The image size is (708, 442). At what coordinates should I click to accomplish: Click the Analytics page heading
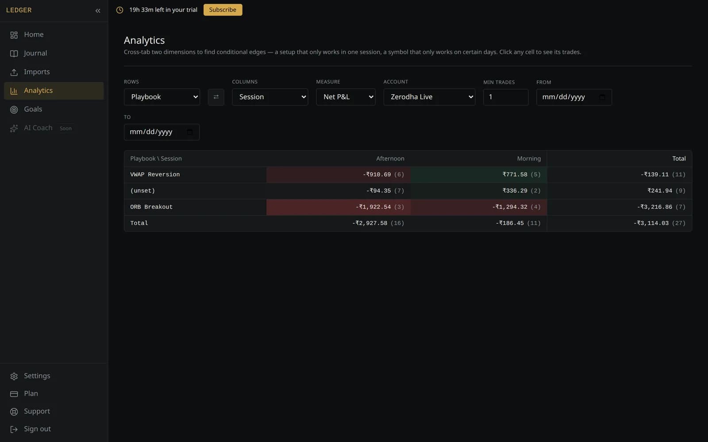click(144, 40)
